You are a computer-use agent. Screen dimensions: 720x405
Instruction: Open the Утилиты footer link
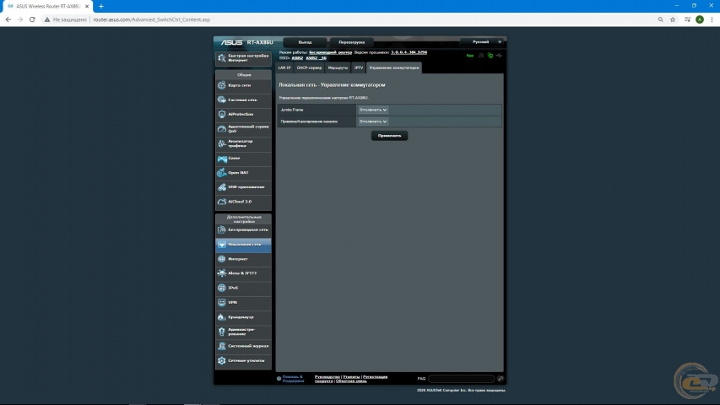click(351, 377)
